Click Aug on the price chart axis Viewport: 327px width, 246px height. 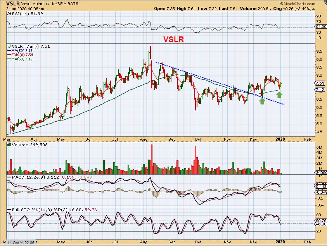coord(144,139)
